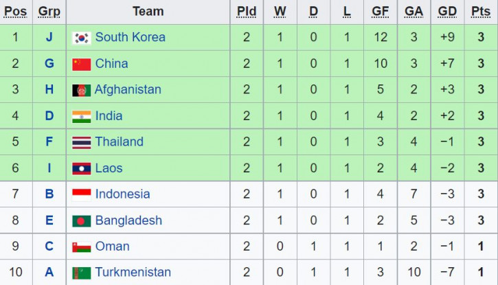The image size is (498, 285).
Task: Open the Group J link
Action: (x=49, y=37)
